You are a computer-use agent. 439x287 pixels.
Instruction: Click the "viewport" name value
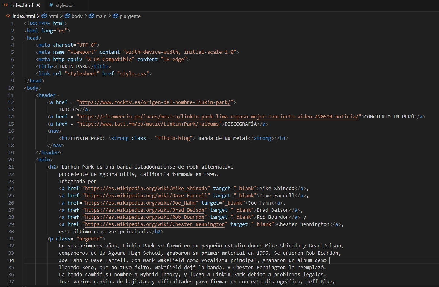[82, 52]
